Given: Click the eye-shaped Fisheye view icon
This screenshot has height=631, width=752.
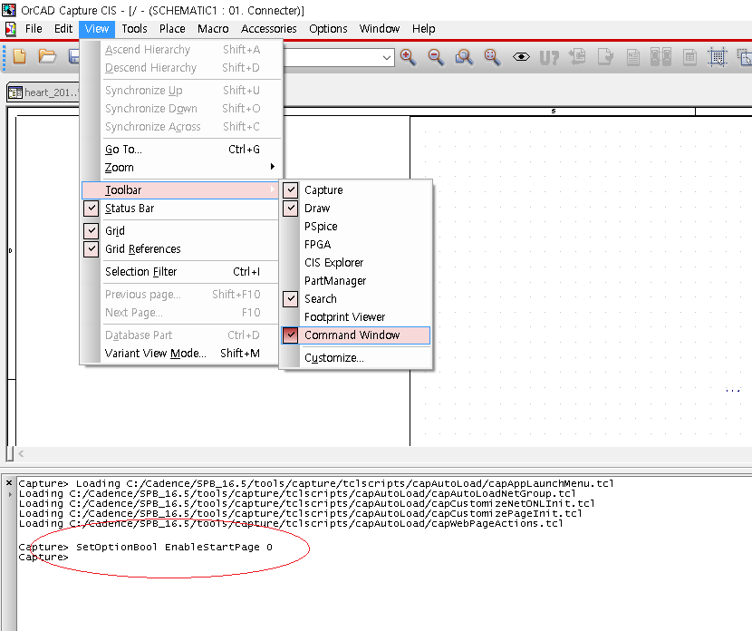Looking at the screenshot, I should 521,57.
